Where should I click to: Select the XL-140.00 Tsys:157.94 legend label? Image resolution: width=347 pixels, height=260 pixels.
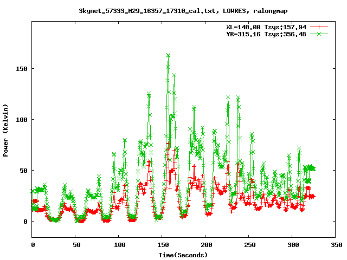pos(266,27)
